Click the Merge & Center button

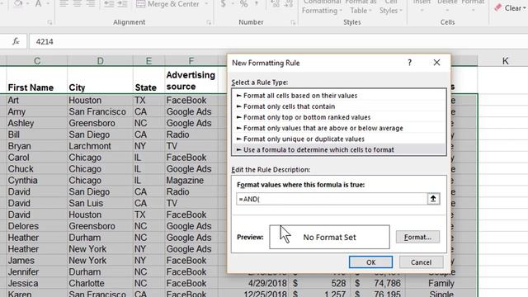coord(167,3)
